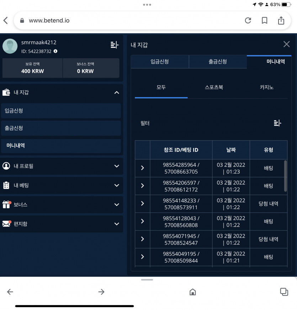Open 입금신청 in the sidebar
This screenshot has width=297, height=310.
(x=61, y=111)
